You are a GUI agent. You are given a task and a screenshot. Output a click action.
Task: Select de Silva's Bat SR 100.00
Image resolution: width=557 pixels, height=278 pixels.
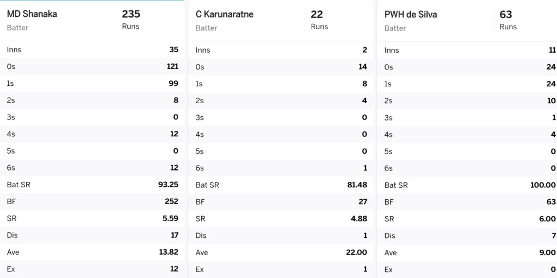pos(543,185)
